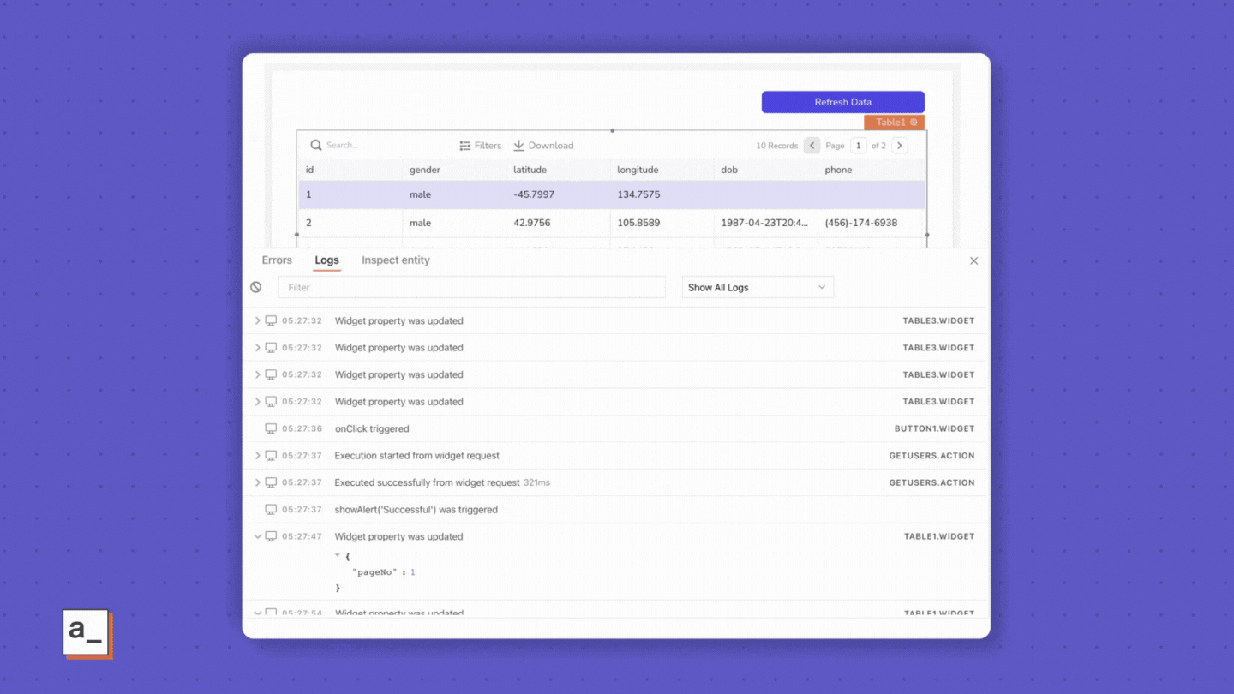Click monitor icon of onClick triggered log
This screenshot has width=1234, height=694.
point(271,428)
